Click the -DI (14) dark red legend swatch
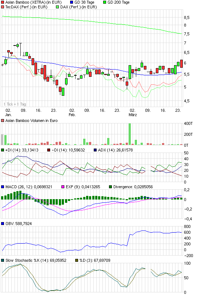The width and height of the screenshot is (198, 300). tap(49, 150)
